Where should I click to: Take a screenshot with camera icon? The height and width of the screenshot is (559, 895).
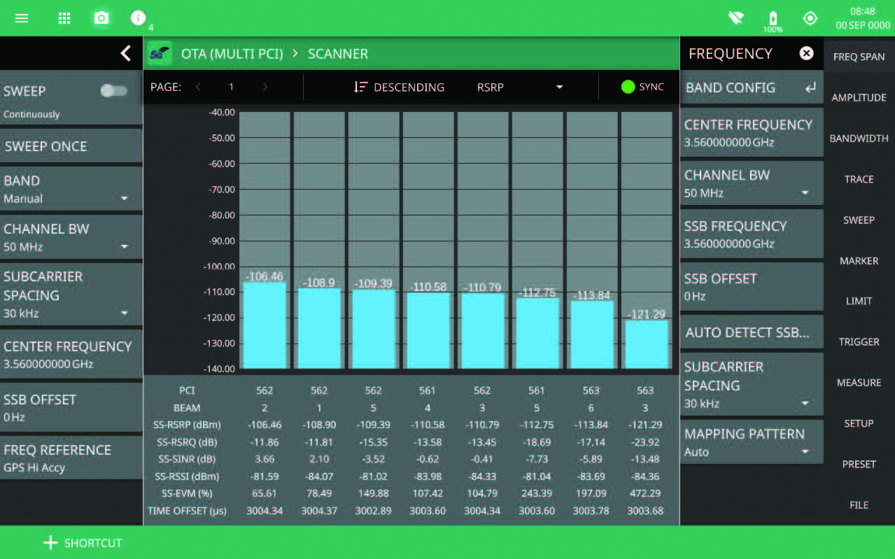pos(101,18)
